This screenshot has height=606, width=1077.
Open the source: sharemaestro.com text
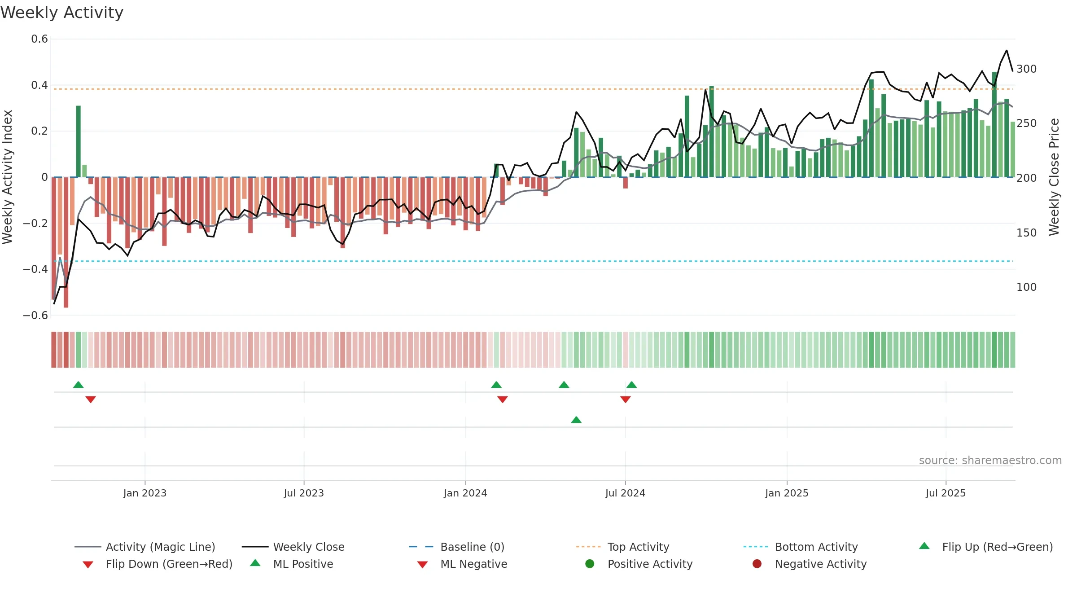click(990, 460)
